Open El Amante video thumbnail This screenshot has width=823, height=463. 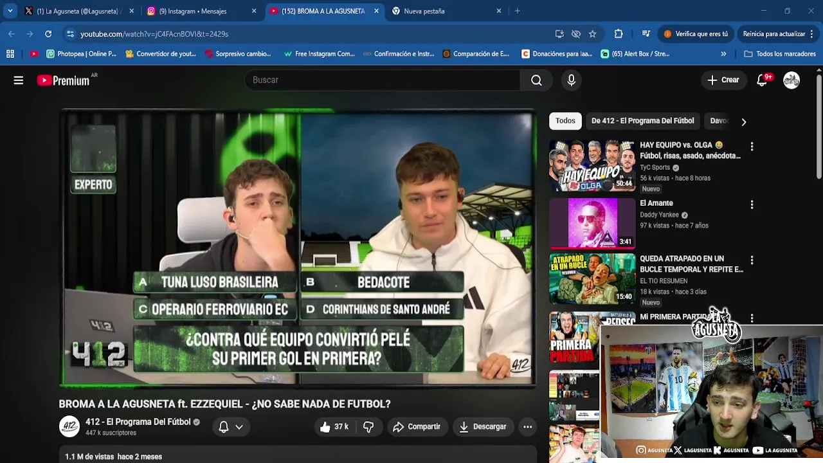pyautogui.click(x=592, y=223)
